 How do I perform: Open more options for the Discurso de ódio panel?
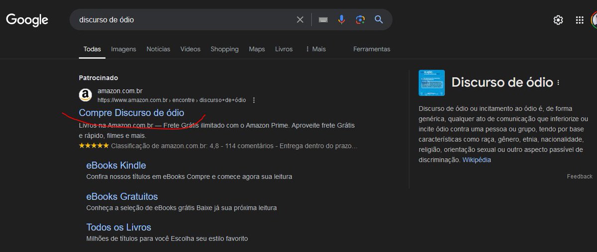(558, 82)
